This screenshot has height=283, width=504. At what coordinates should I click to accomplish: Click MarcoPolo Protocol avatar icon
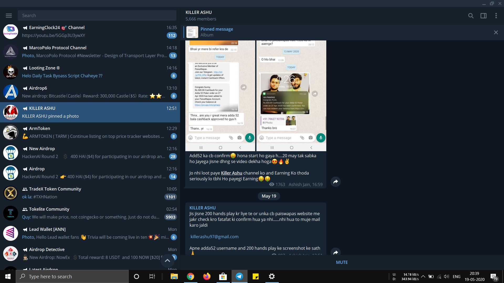[10, 52]
